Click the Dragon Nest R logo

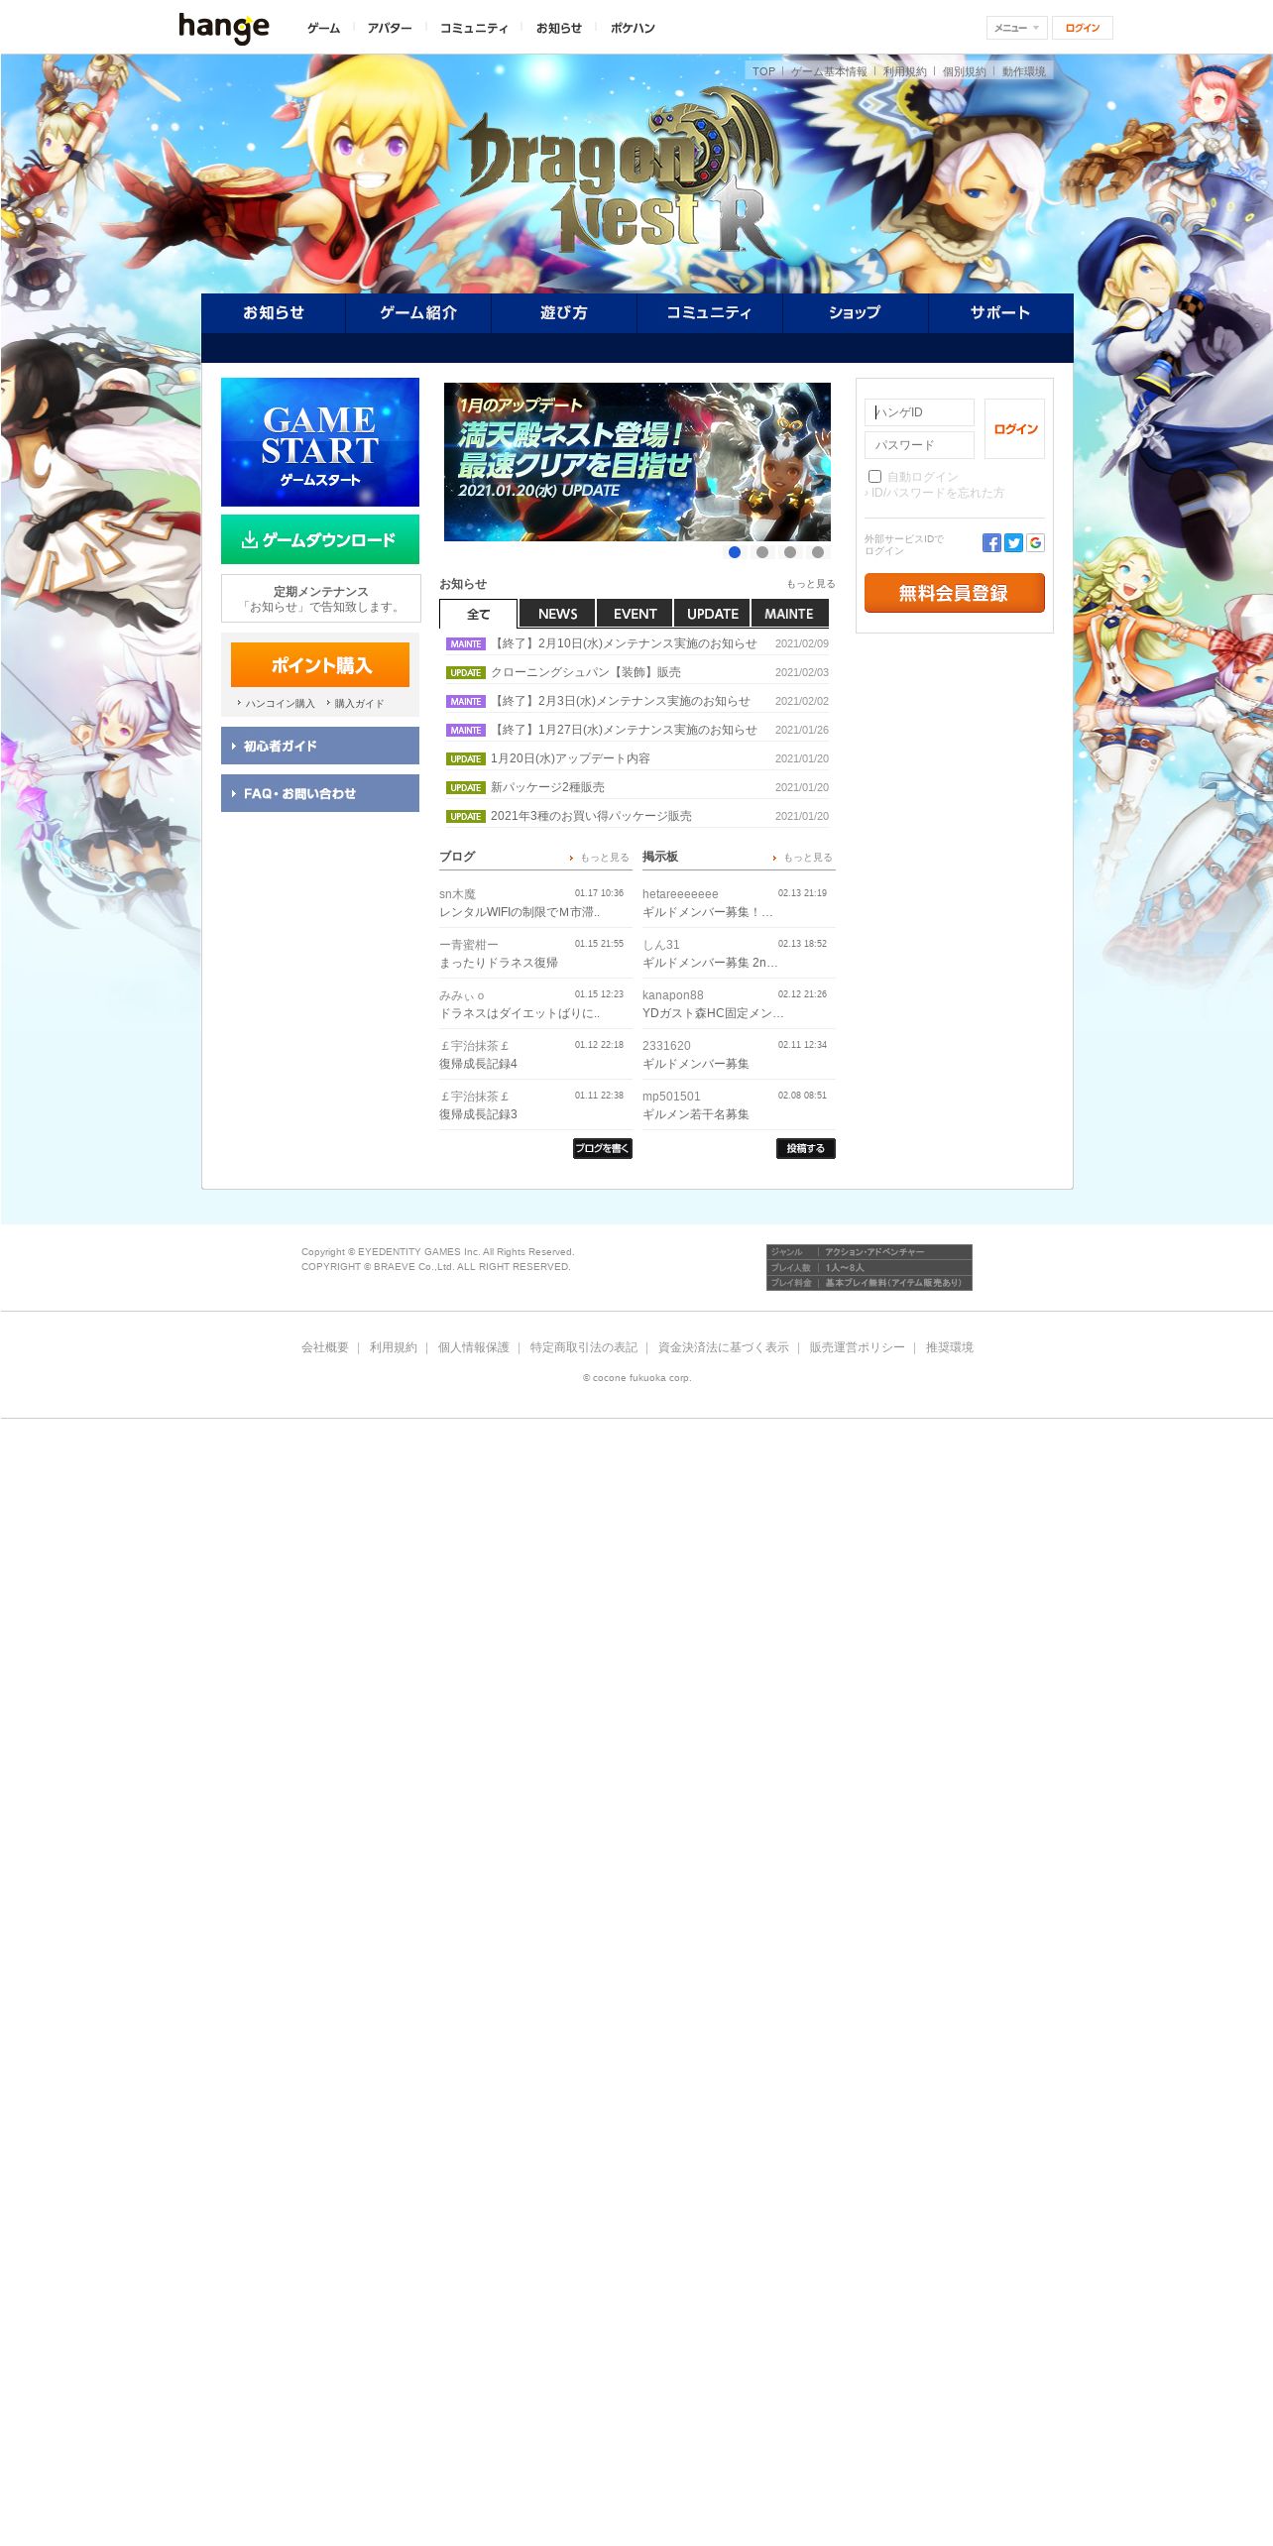click(x=621, y=174)
